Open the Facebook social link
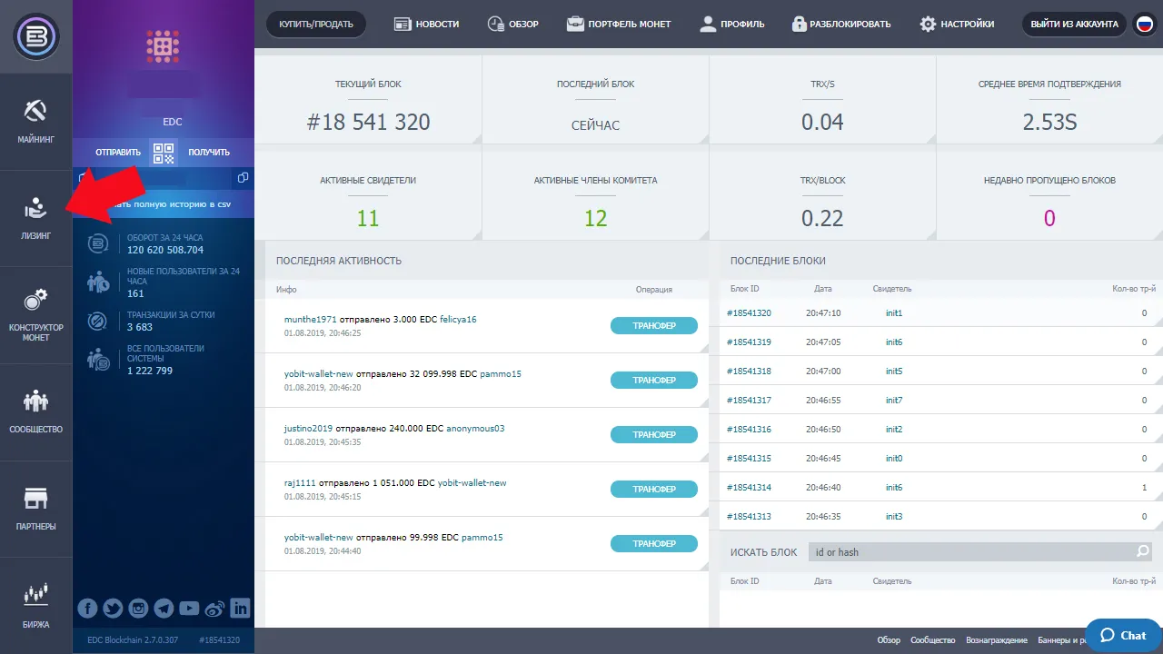Viewport: 1163px width, 654px height. click(87, 609)
